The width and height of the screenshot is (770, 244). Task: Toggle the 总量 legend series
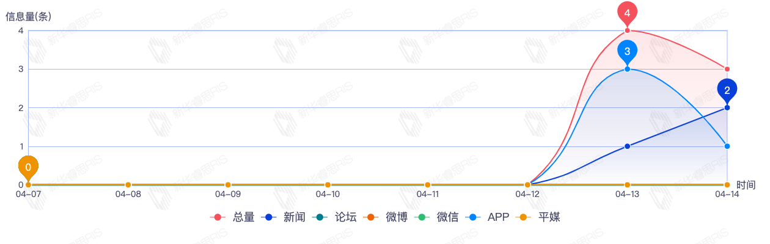pyautogui.click(x=232, y=217)
